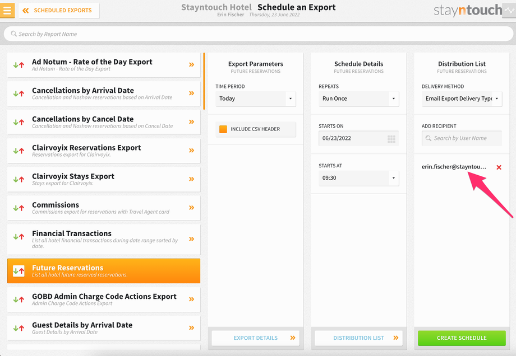Click export arrows icon for Cancellations by Arrival Date
Screen dimensions: 516x356
click(x=19, y=93)
